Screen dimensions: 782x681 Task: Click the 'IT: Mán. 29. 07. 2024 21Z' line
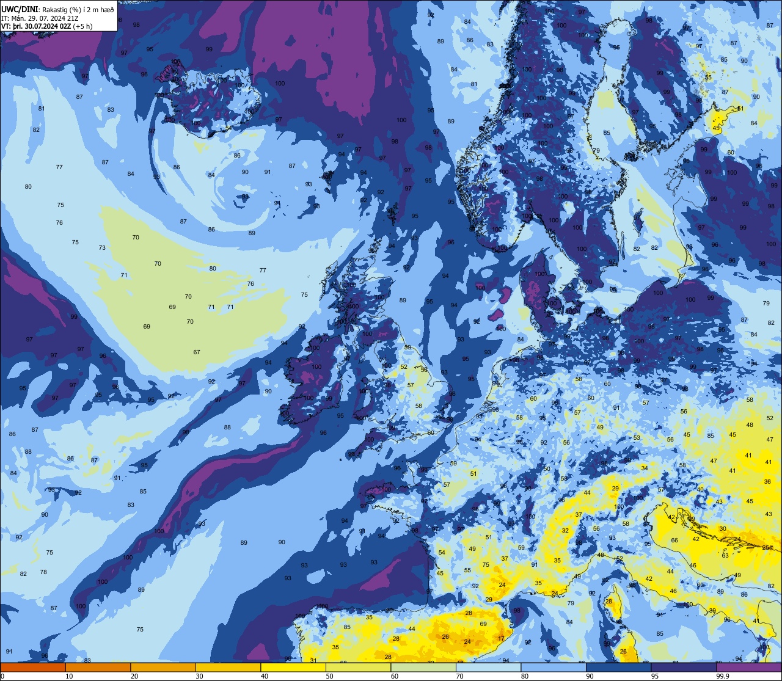40,18
